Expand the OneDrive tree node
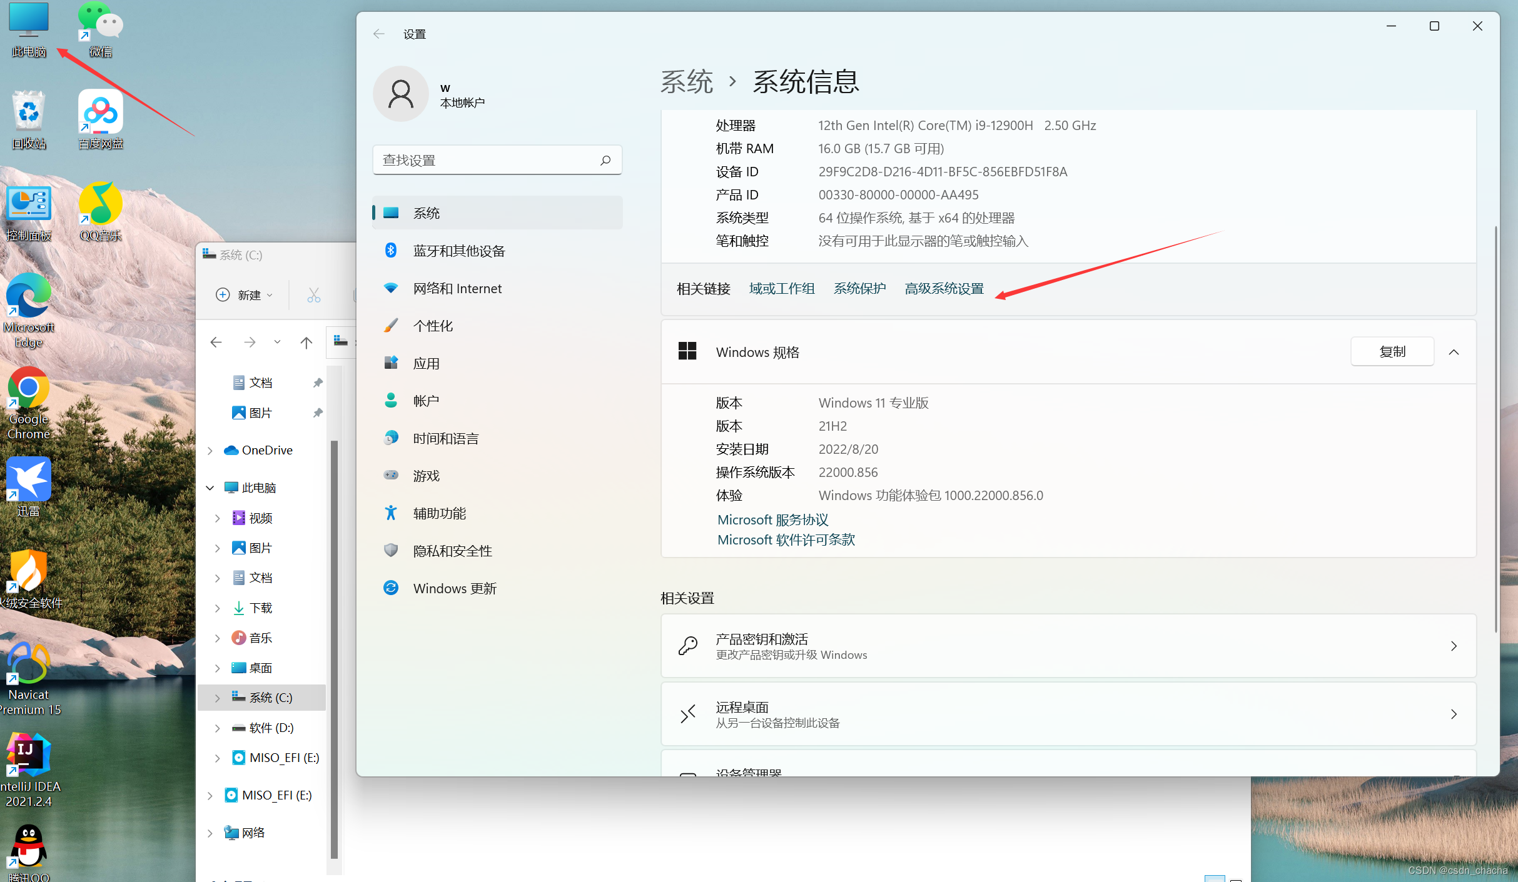The image size is (1518, 882). [x=210, y=451]
